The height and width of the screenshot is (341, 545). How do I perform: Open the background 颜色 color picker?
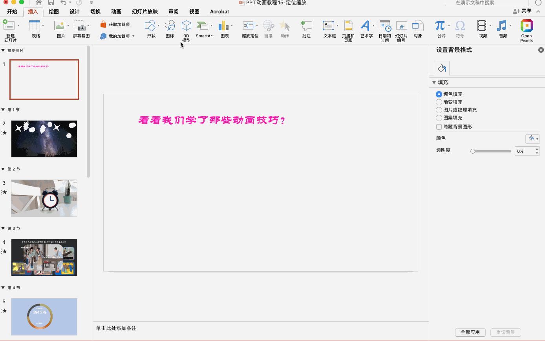pos(532,138)
